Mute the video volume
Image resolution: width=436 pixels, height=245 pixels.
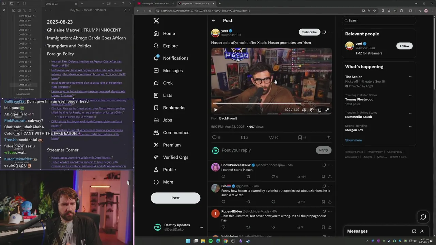pos(304,110)
